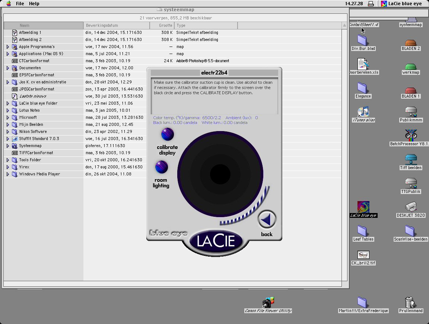
Task: Expand the Applications (Mac OS 9) folder triangle
Action: point(8,54)
